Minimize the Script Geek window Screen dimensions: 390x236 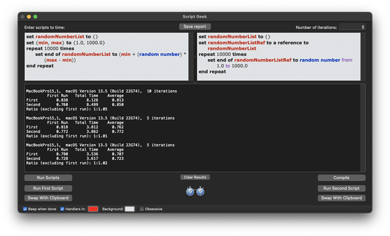[29, 16]
